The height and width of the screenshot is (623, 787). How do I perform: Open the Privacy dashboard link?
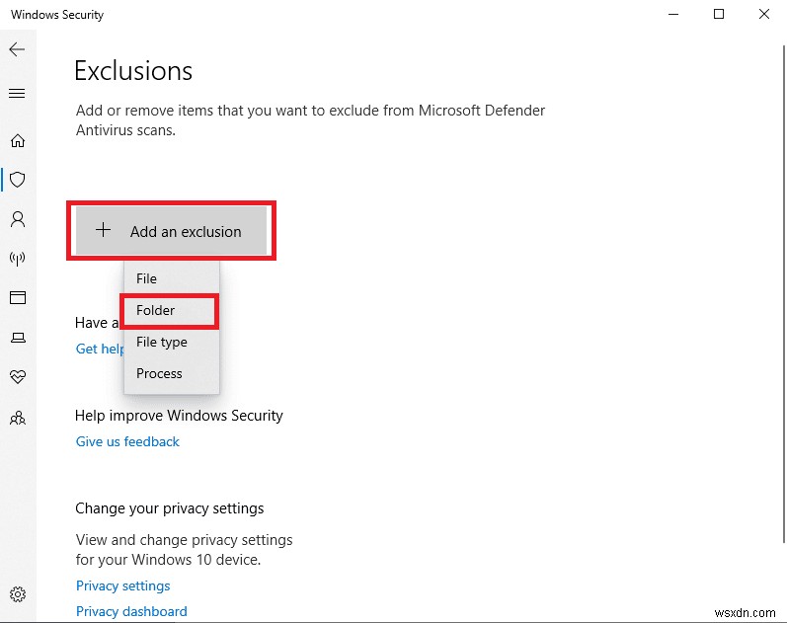[x=131, y=611]
